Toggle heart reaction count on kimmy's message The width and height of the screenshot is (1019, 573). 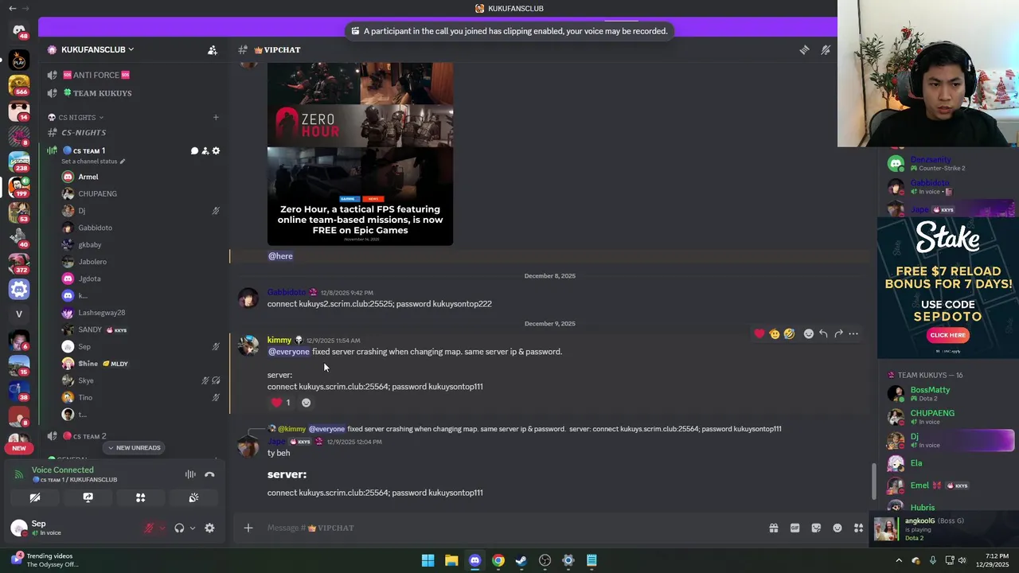(x=281, y=403)
